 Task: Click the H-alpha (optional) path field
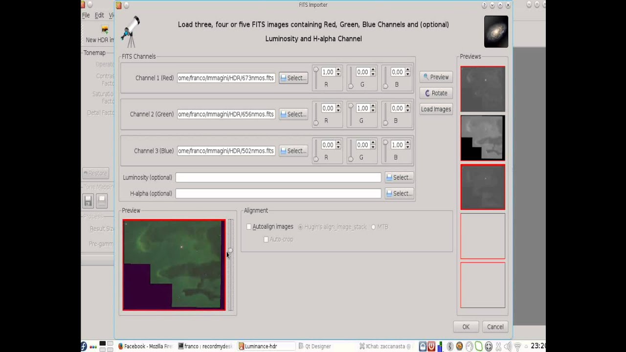pyautogui.click(x=278, y=194)
